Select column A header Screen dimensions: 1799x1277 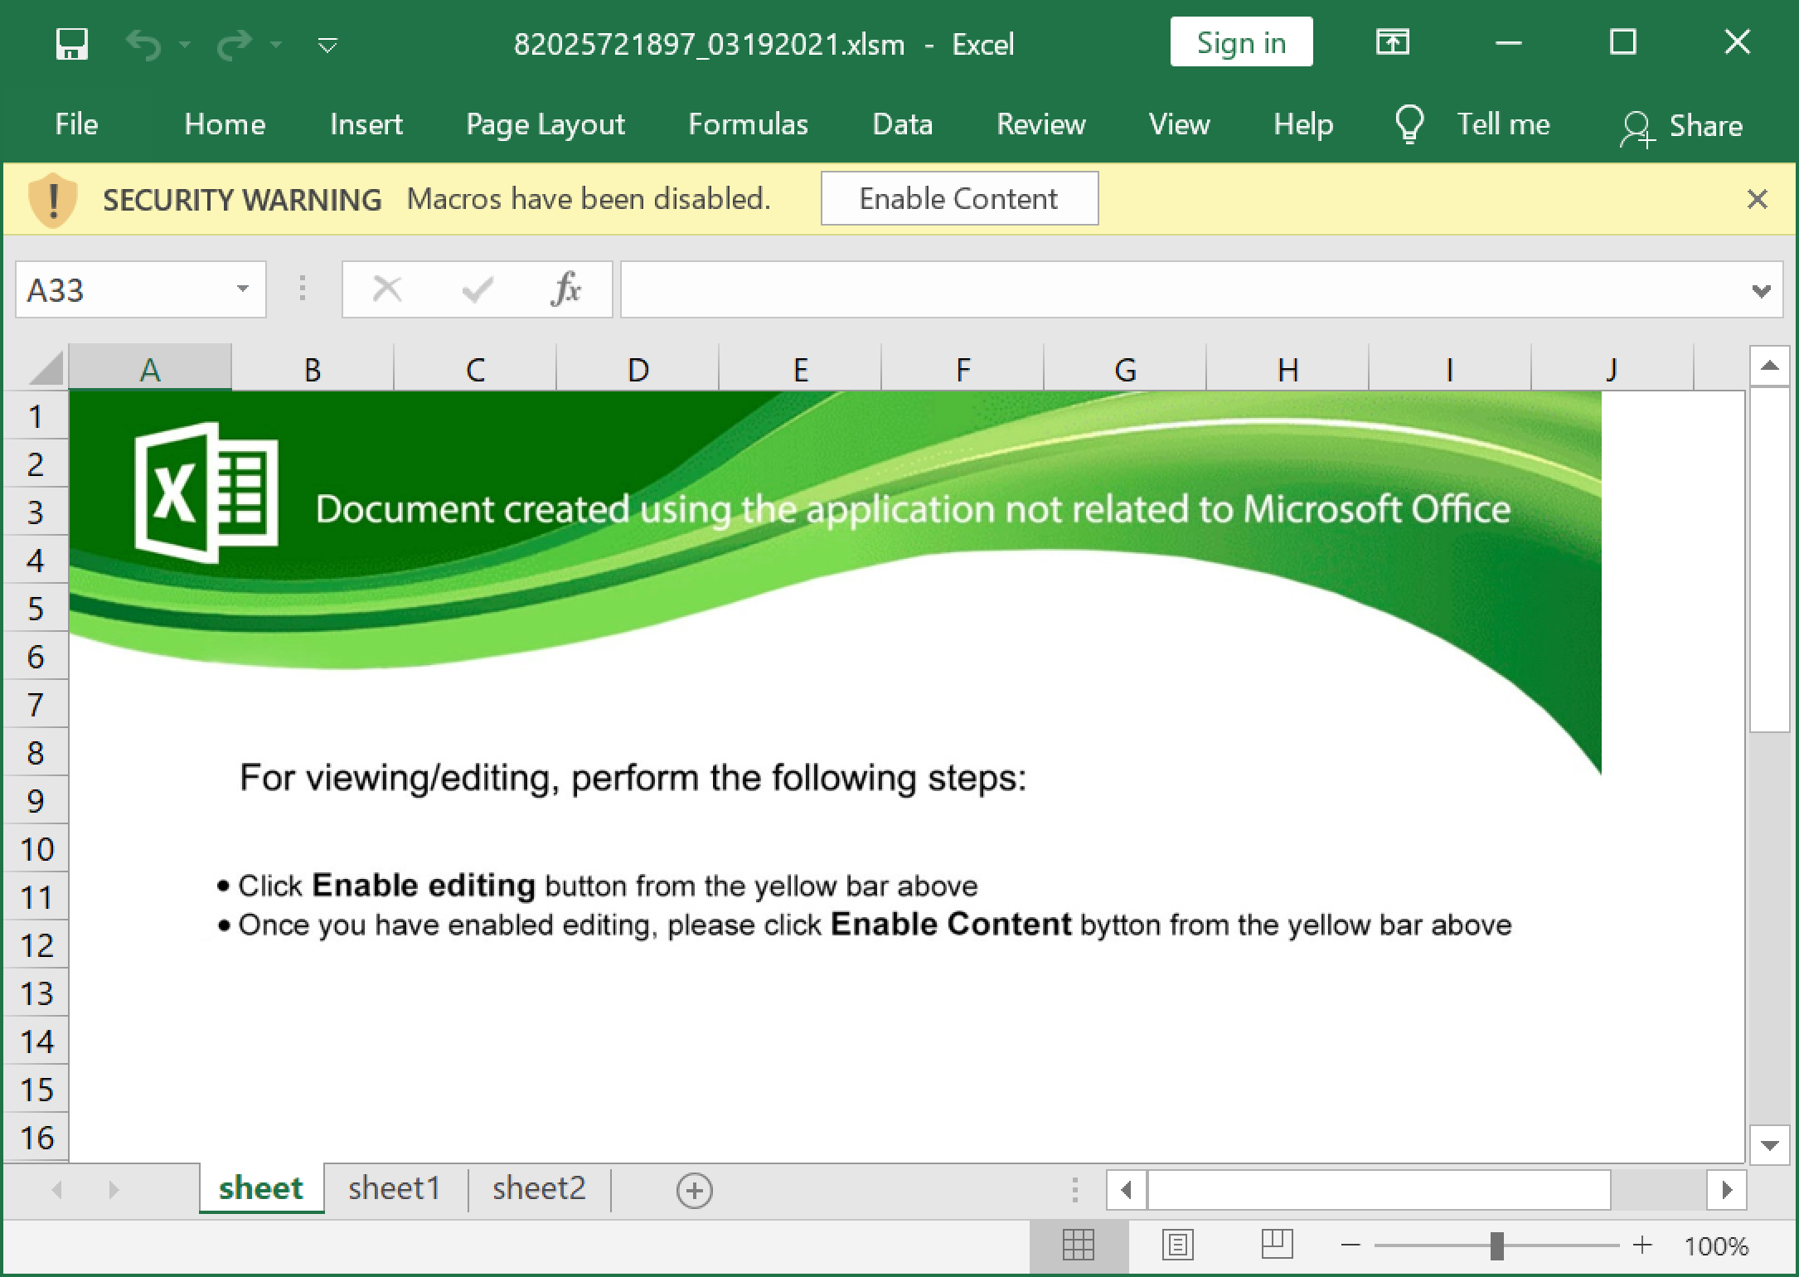pos(150,368)
